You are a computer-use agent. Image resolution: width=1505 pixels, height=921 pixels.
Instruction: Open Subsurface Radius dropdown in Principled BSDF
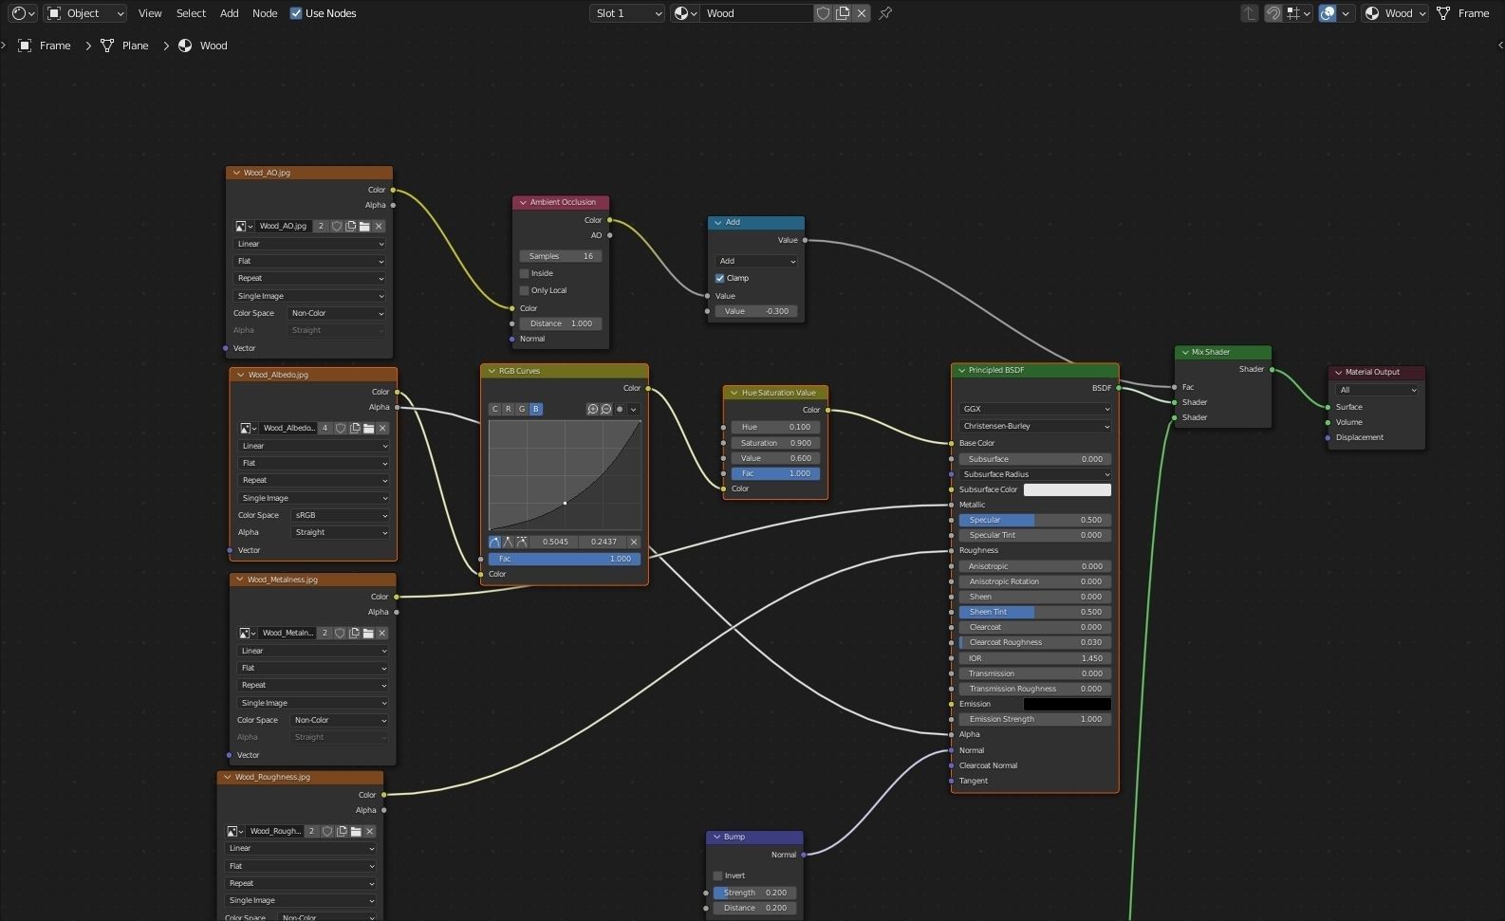tap(1035, 474)
